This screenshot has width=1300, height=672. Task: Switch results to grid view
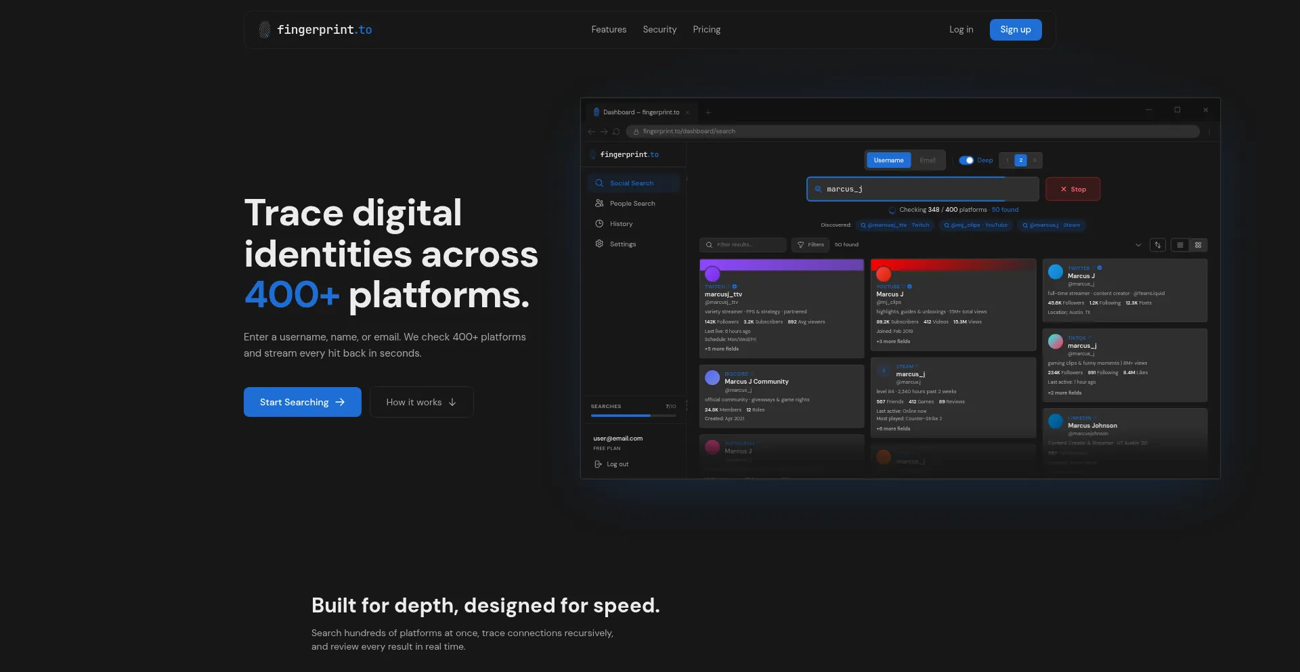coord(1198,245)
